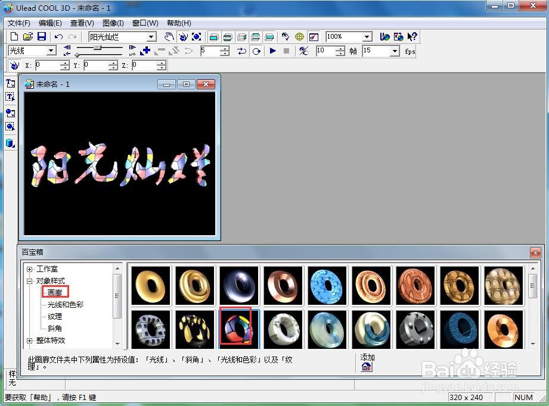This screenshot has width=549, height=406.
Task: Click the X position input field
Action: click(48, 65)
